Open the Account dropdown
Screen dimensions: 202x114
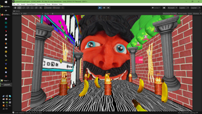point(172,8)
